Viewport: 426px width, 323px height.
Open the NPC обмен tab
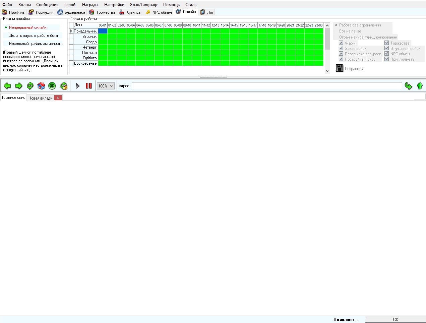[x=159, y=12]
